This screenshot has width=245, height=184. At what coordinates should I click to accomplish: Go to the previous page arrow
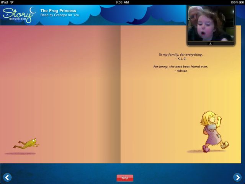7,177
